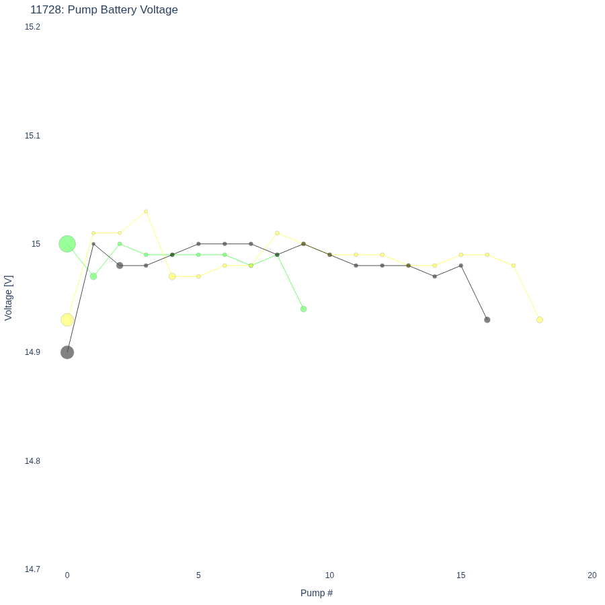Click the 14.7 y-axis tick label
Screen dimensions: 605x605
click(x=32, y=569)
